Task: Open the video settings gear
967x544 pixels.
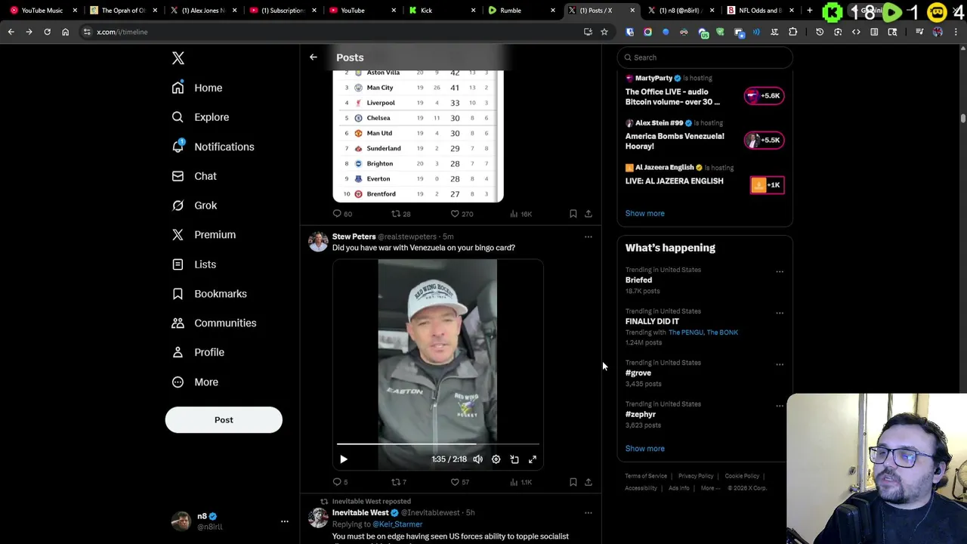Action: pyautogui.click(x=496, y=459)
